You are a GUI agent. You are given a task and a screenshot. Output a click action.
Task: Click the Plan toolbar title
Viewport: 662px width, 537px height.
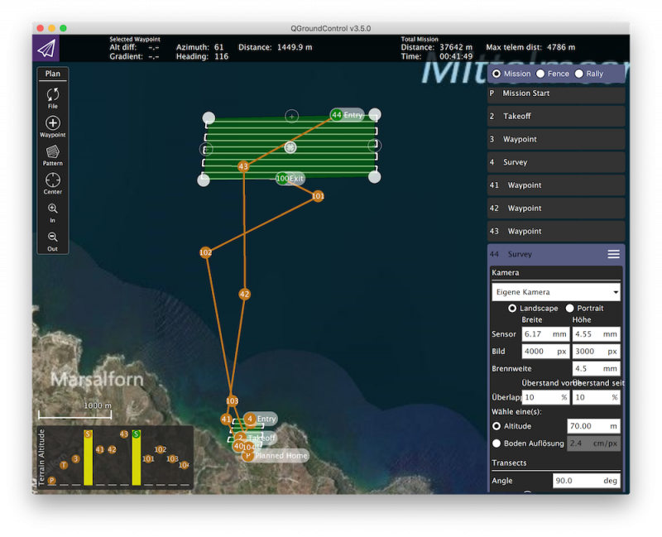(53, 74)
